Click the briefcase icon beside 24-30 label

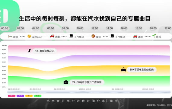click(x=66, y=82)
